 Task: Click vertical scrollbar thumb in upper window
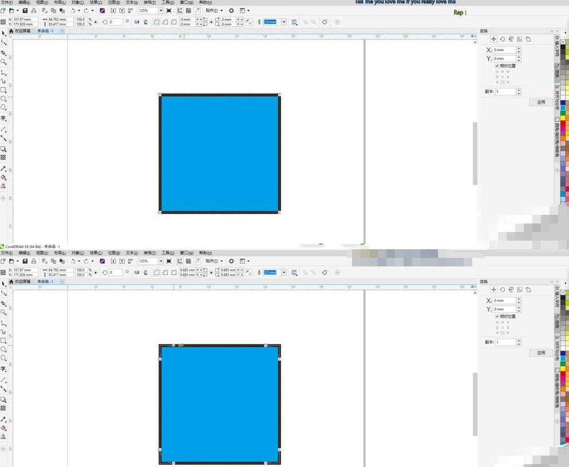pos(475,154)
